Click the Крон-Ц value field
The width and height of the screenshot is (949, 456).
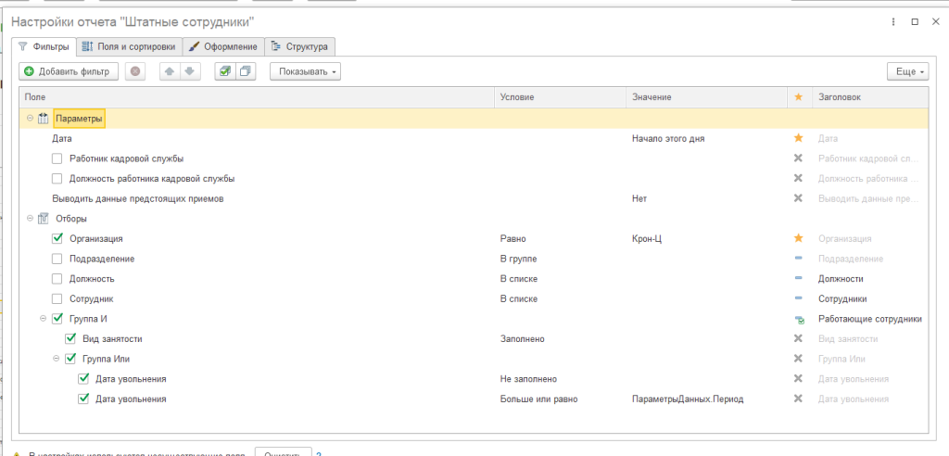point(704,238)
